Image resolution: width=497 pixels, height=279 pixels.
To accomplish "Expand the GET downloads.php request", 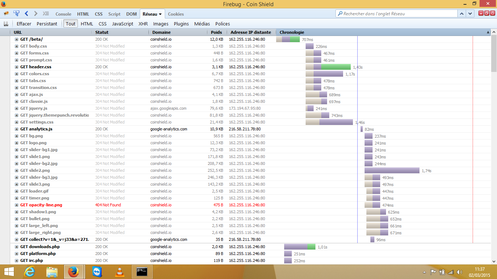I will (16, 247).
